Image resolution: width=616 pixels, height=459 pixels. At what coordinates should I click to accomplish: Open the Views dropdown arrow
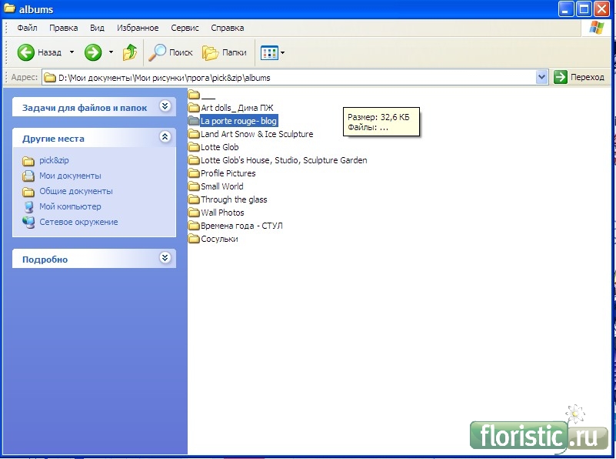click(x=282, y=52)
